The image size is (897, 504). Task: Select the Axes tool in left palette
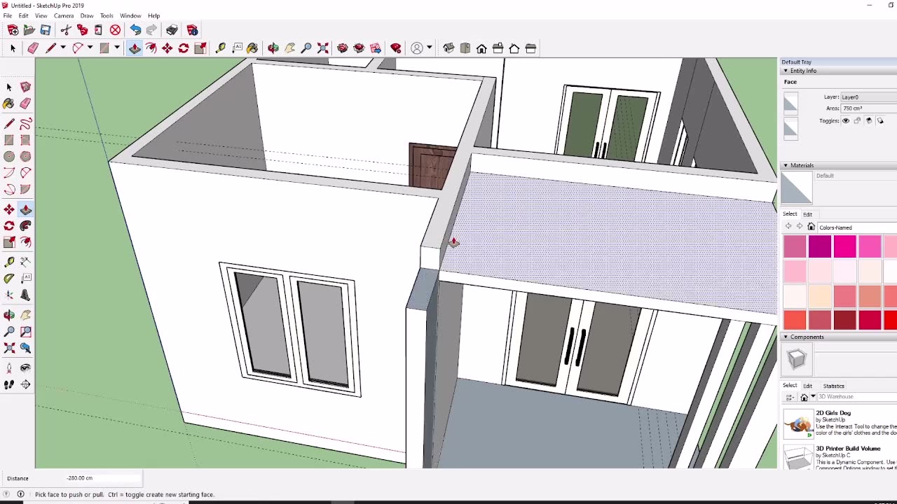pos(9,294)
